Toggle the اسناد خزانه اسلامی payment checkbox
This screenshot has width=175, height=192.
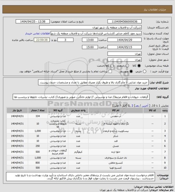[x=110, y=71]
